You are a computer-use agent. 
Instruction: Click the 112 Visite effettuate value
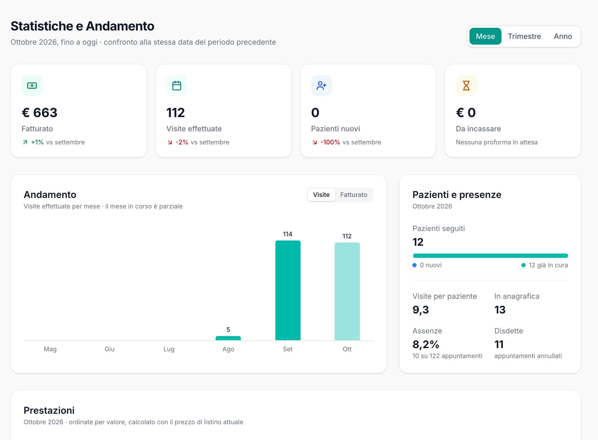175,112
